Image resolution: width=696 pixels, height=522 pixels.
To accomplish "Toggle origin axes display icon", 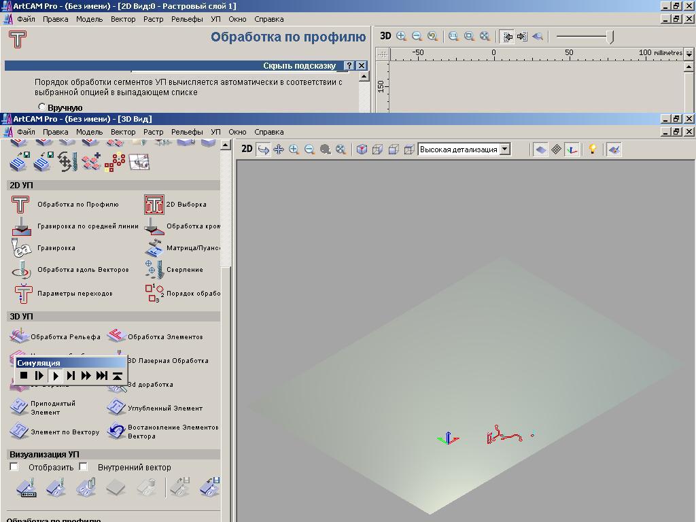I will 572,150.
